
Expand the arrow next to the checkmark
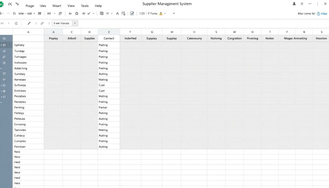coord(93,13)
